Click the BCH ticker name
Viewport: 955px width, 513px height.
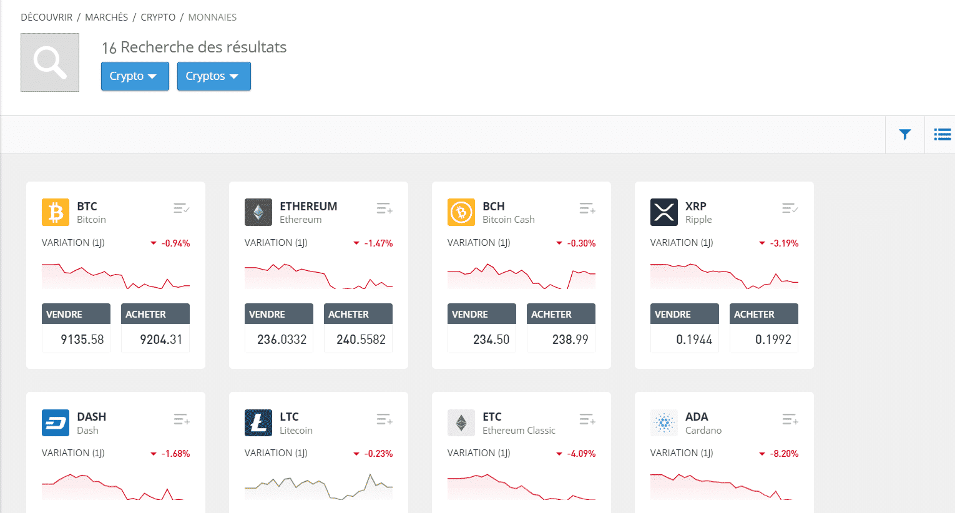click(x=494, y=206)
